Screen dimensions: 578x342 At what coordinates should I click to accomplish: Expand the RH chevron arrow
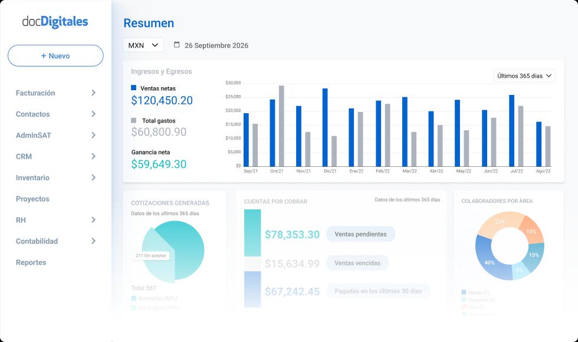point(93,219)
